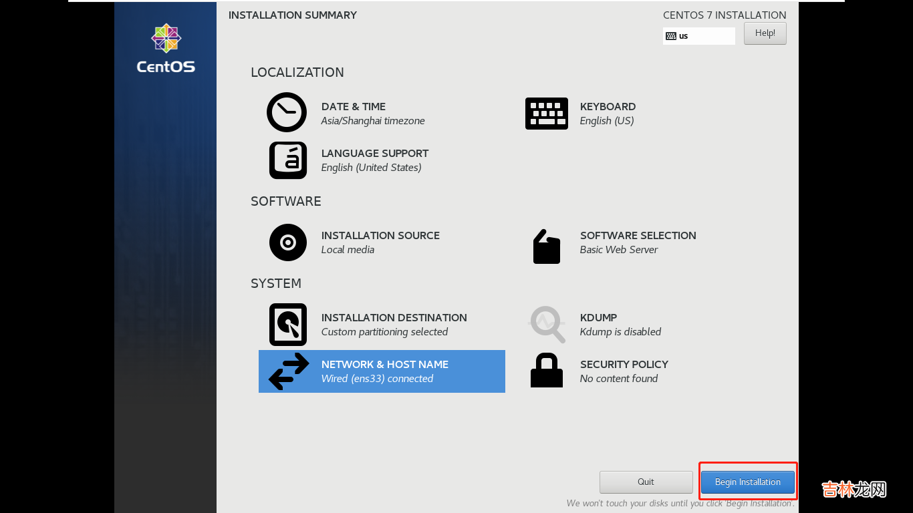The image size is (913, 513).
Task: Click the small keyboard icon beside 'us'
Action: 671,36
